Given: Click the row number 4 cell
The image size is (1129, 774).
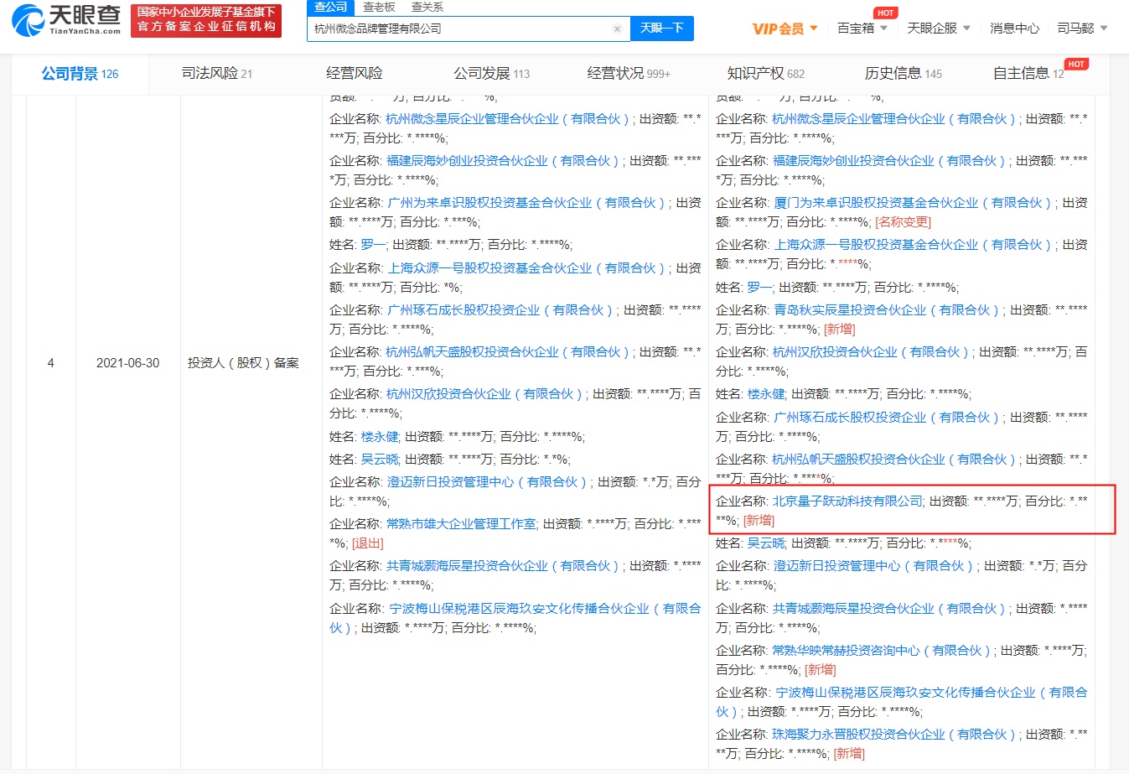Looking at the screenshot, I should [50, 363].
